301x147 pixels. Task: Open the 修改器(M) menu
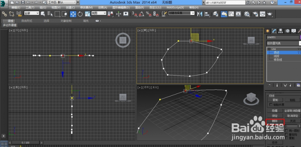click(86, 7)
